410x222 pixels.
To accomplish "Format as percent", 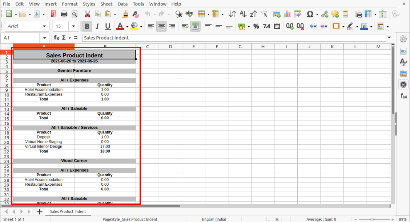I will tap(256, 26).
